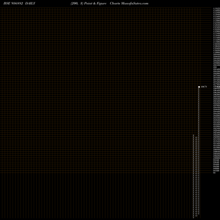Click the Point & Figure title text
220x220 pixels.
95,4
